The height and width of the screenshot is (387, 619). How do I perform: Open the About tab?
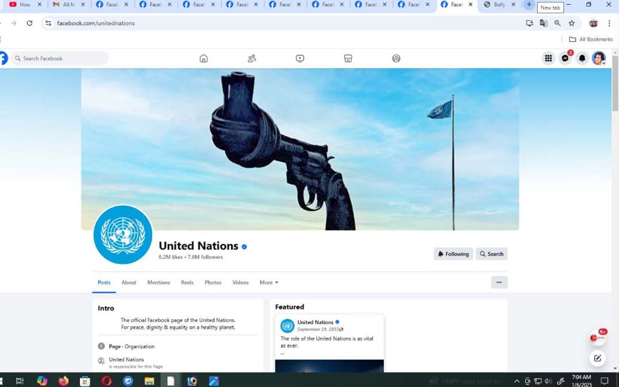[129, 283]
